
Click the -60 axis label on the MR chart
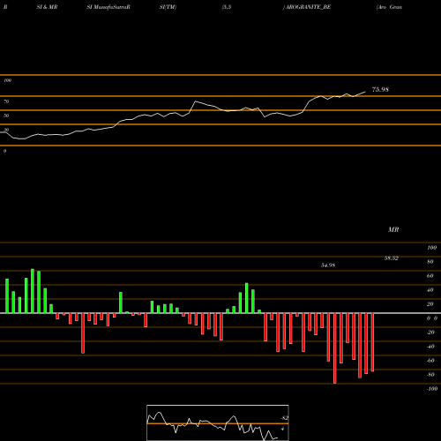[x=430, y=361]
